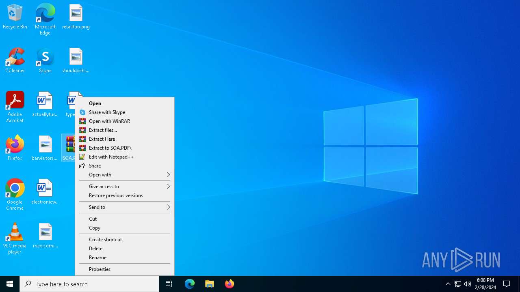This screenshot has height=292, width=520.
Task: Choose Share with Skype
Action: coord(125,112)
